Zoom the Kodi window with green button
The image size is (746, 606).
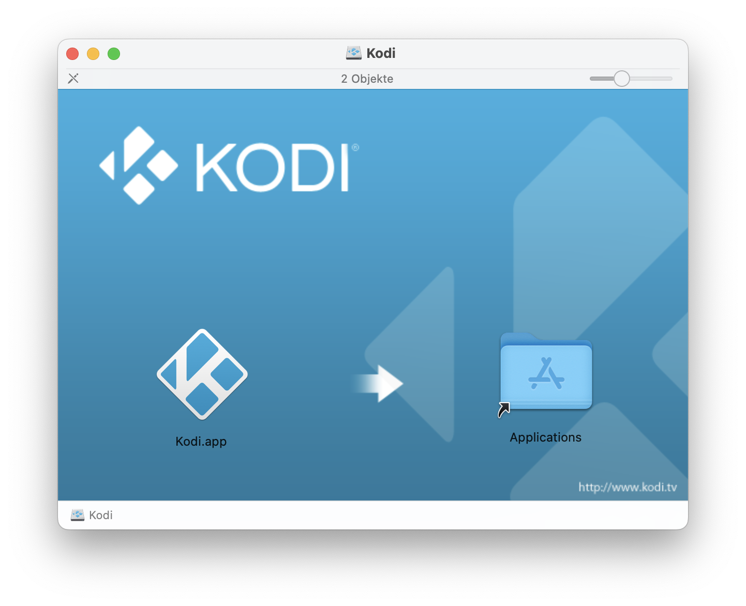click(114, 54)
